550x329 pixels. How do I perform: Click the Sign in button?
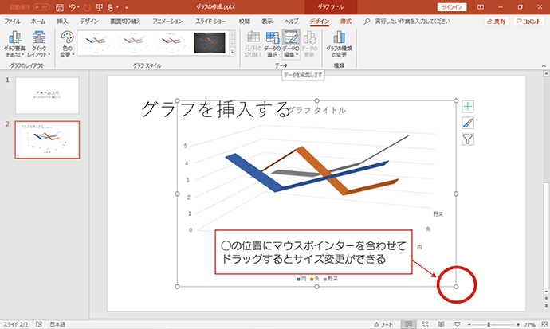point(452,7)
